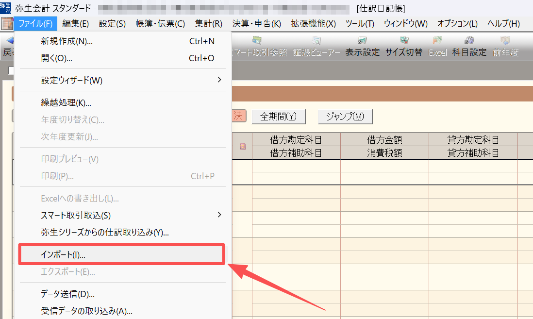Viewport: 533px width, 319px height.
Task: Click the 借方金額 column header
Action: (x=384, y=139)
